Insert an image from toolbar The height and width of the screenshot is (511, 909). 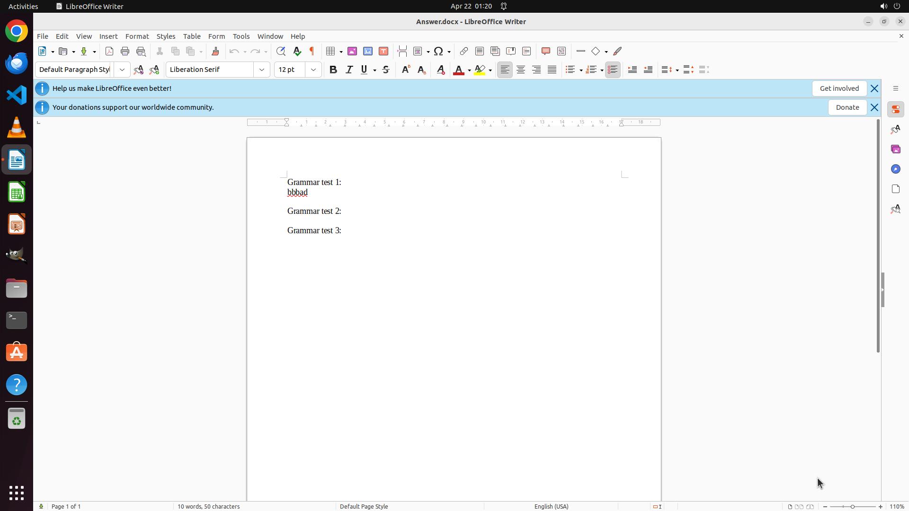(x=352, y=51)
